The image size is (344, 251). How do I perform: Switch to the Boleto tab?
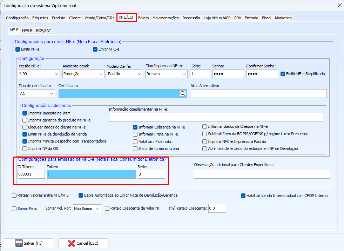coord(143,18)
